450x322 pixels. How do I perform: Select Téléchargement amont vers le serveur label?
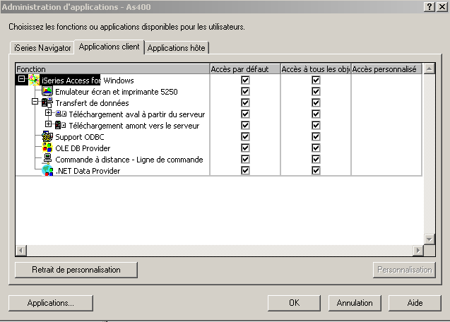point(134,126)
